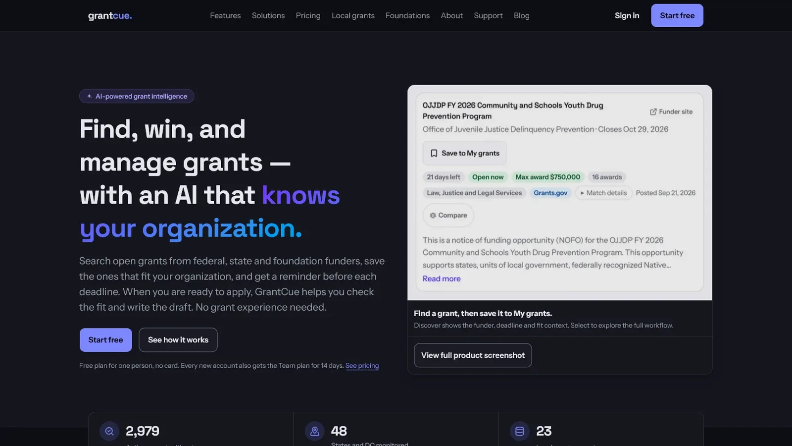Open the Features menu item
This screenshot has height=446, width=792.
[225, 15]
